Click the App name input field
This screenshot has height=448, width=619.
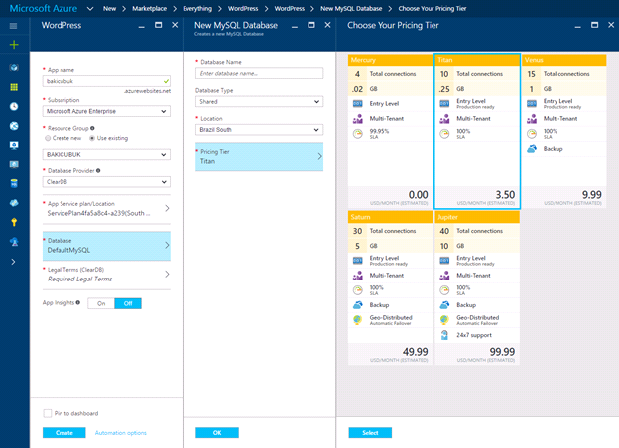coord(106,81)
